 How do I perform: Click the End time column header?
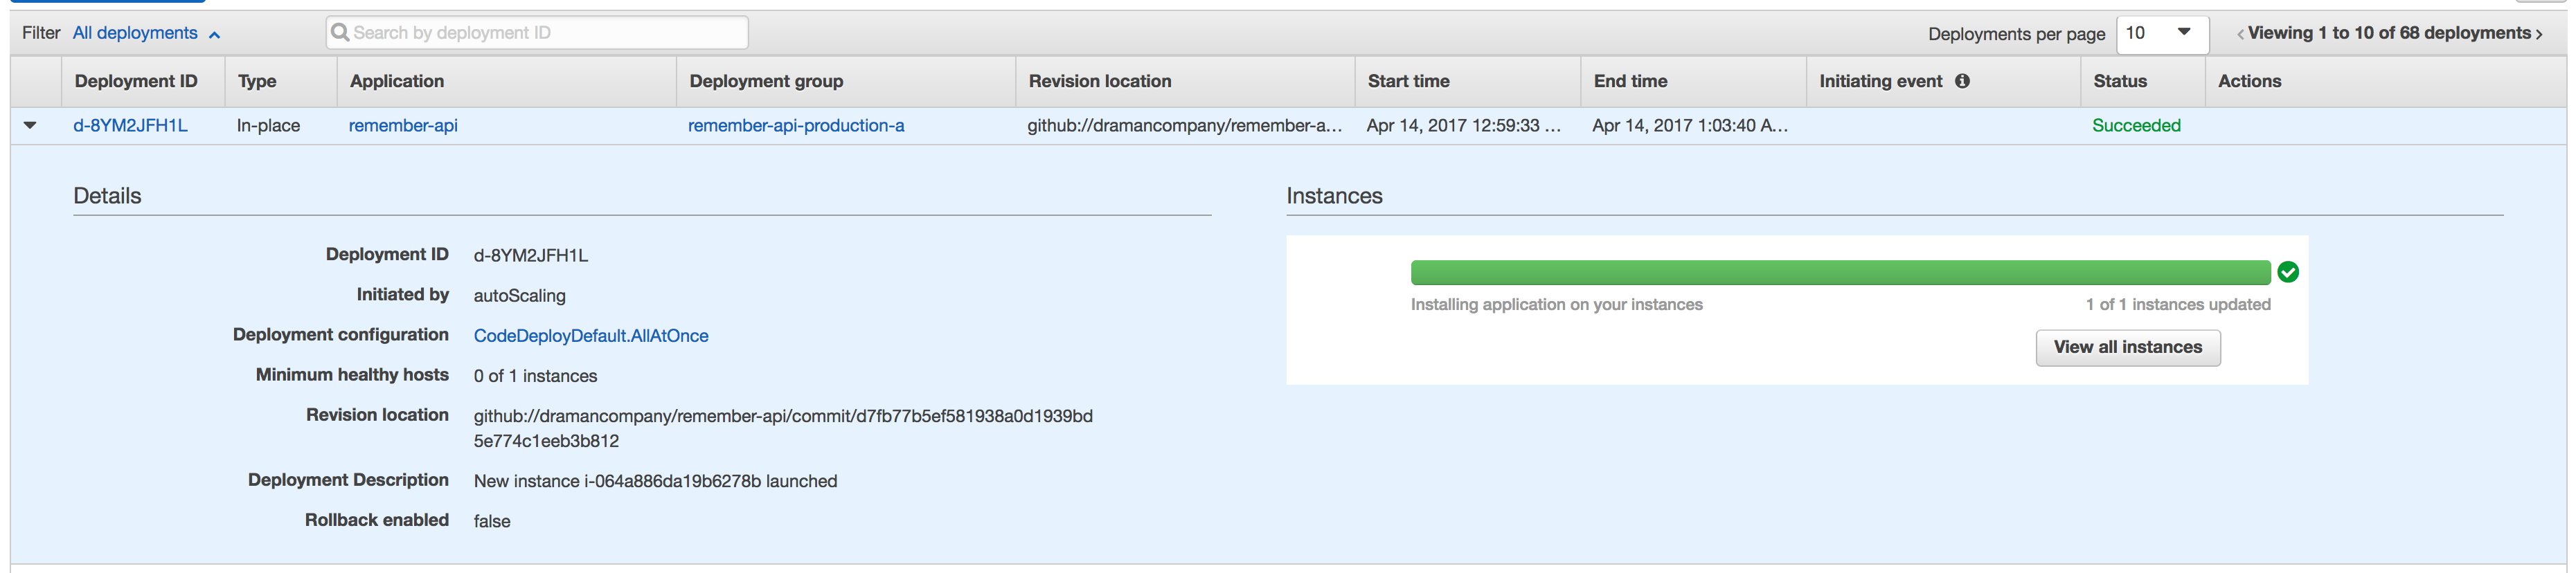(x=1630, y=81)
